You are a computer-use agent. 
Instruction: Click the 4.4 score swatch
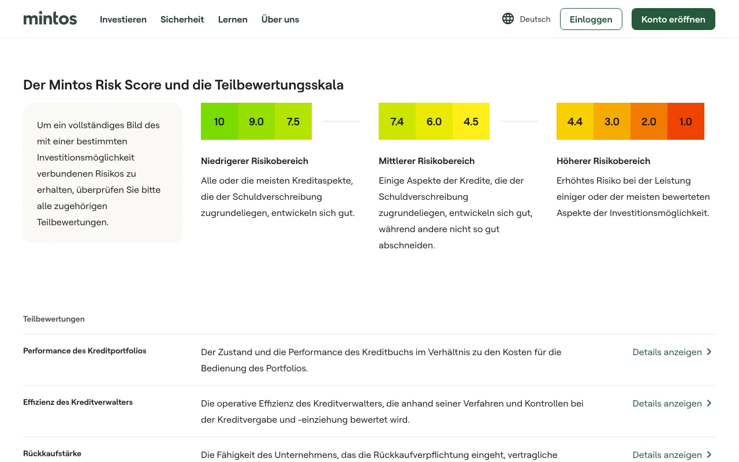pyautogui.click(x=575, y=121)
